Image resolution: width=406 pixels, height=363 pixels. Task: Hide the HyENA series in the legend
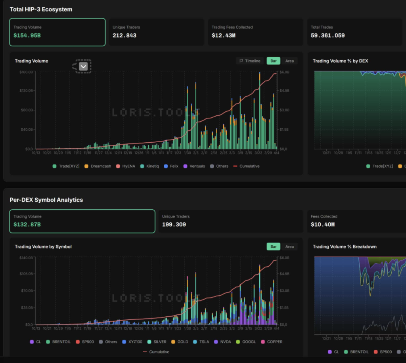pos(118,166)
